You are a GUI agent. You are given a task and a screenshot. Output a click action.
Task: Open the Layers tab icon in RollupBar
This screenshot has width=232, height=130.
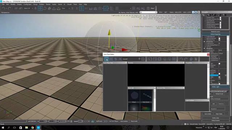(224, 15)
